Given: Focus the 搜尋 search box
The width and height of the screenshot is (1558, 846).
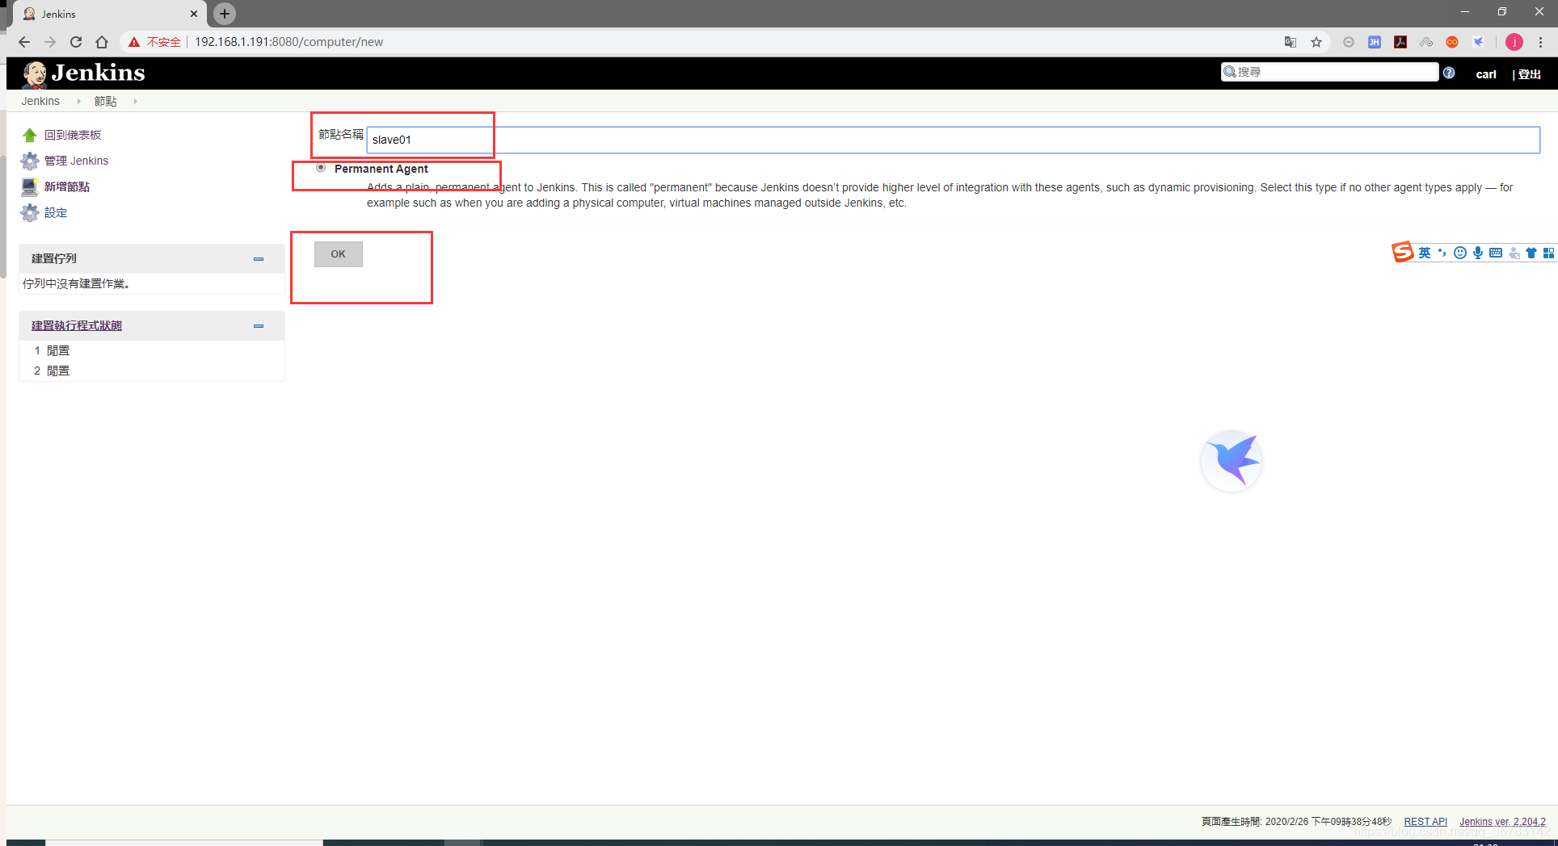Looking at the screenshot, I should [x=1329, y=72].
